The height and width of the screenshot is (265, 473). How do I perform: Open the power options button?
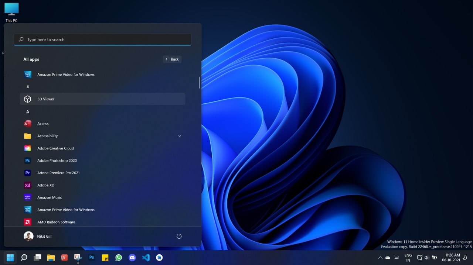(x=179, y=236)
